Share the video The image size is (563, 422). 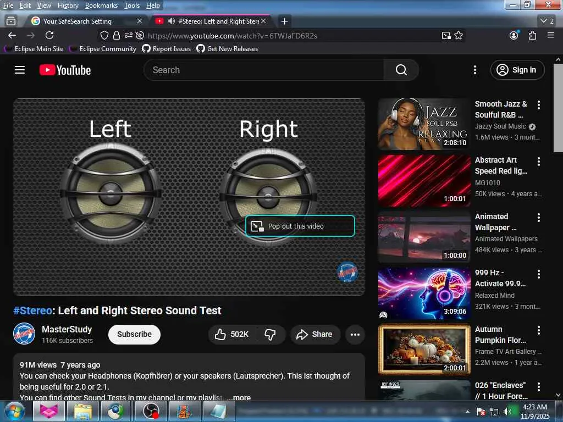click(x=314, y=335)
